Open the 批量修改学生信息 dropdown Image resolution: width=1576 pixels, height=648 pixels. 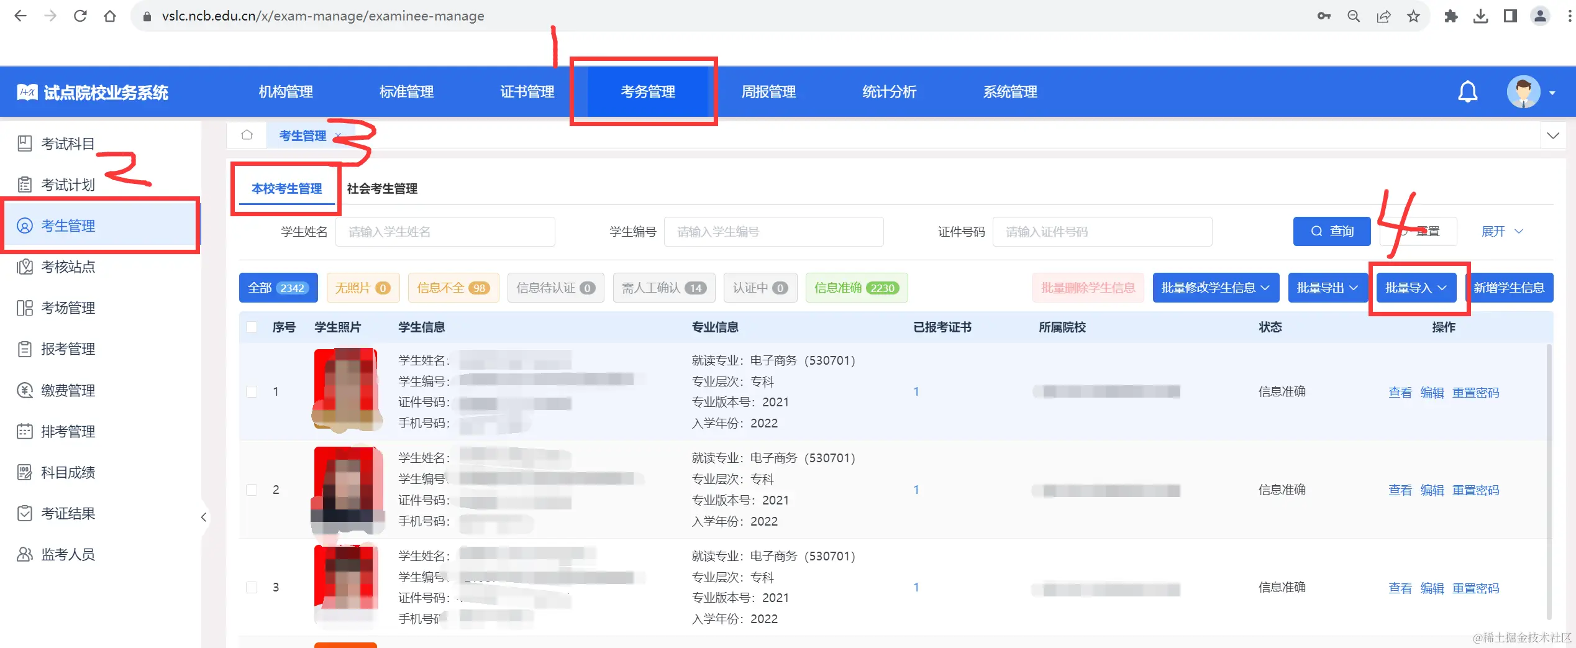pyautogui.click(x=1216, y=288)
